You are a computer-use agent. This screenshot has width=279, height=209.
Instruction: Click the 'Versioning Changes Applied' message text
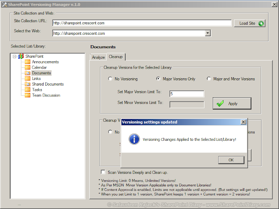click(x=189, y=139)
